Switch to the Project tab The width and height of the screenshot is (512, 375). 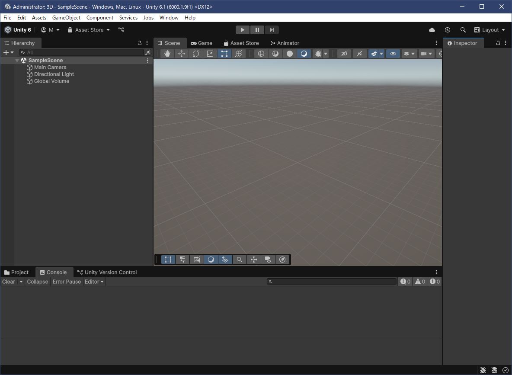tap(16, 272)
